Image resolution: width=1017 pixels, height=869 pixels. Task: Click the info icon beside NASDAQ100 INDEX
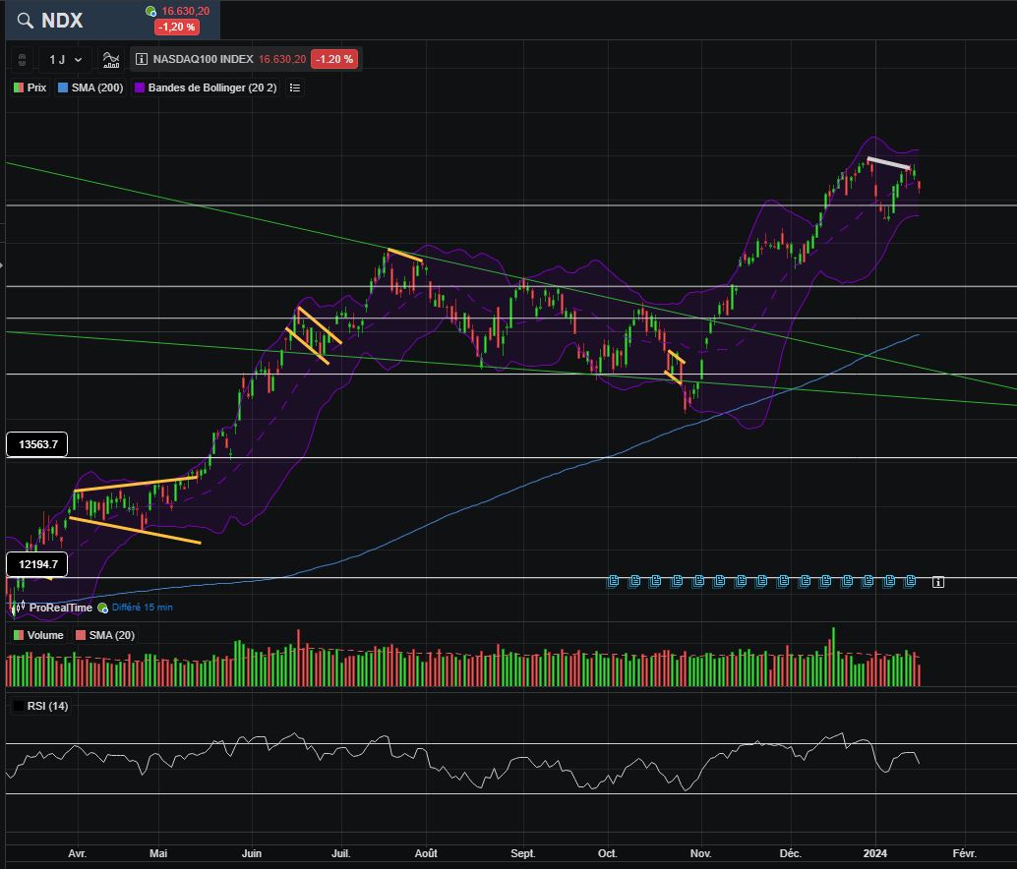(x=141, y=59)
